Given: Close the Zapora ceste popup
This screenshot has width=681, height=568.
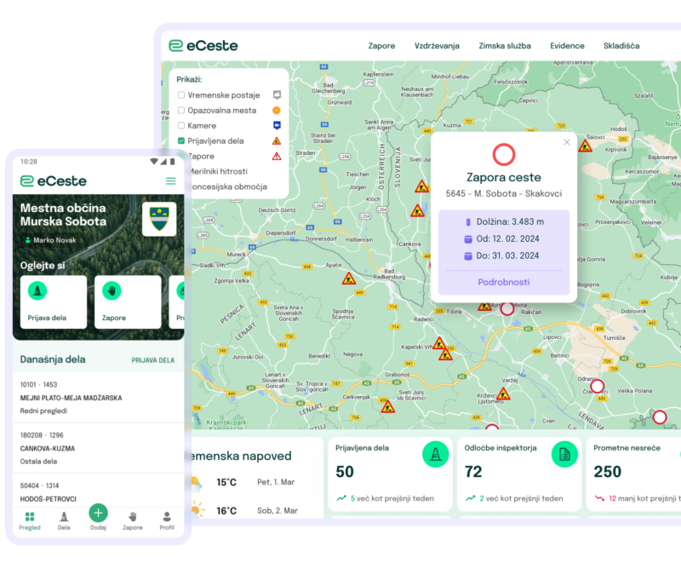Looking at the screenshot, I should [x=567, y=142].
